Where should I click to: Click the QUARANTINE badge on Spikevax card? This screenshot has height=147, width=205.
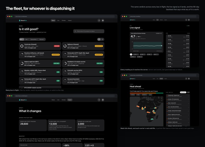coord(99,46)
